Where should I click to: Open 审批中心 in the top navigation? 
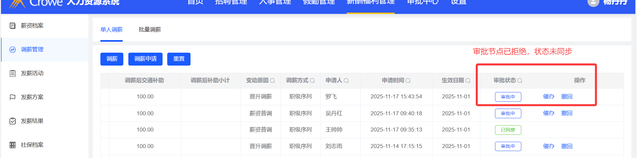423,2
